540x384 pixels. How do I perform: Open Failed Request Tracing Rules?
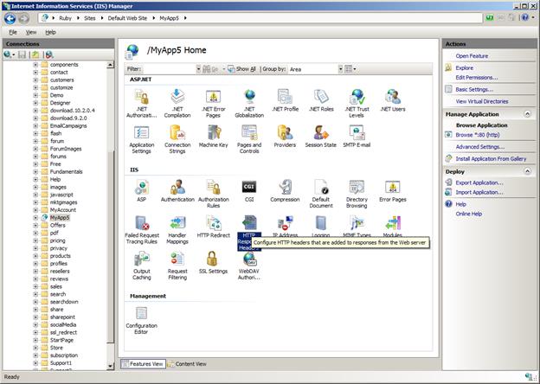[142, 229]
